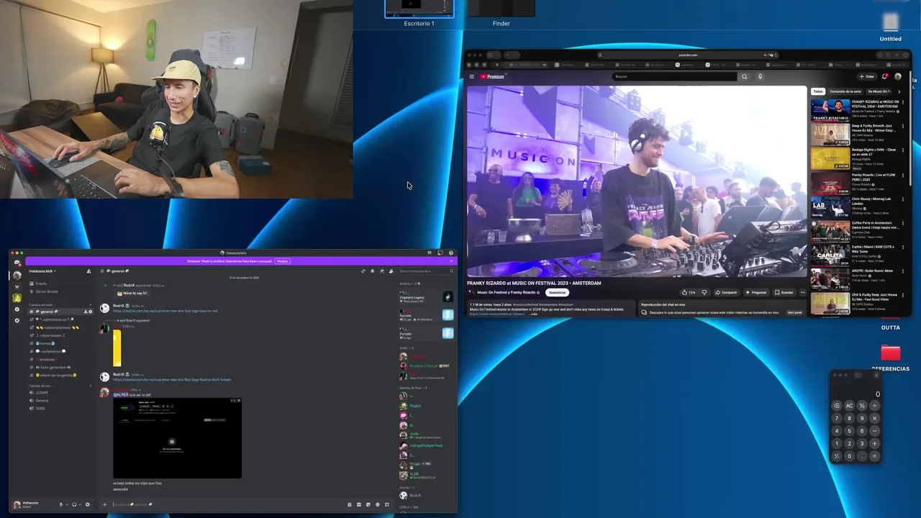Click Abrir panel for live chat replay

(x=794, y=312)
